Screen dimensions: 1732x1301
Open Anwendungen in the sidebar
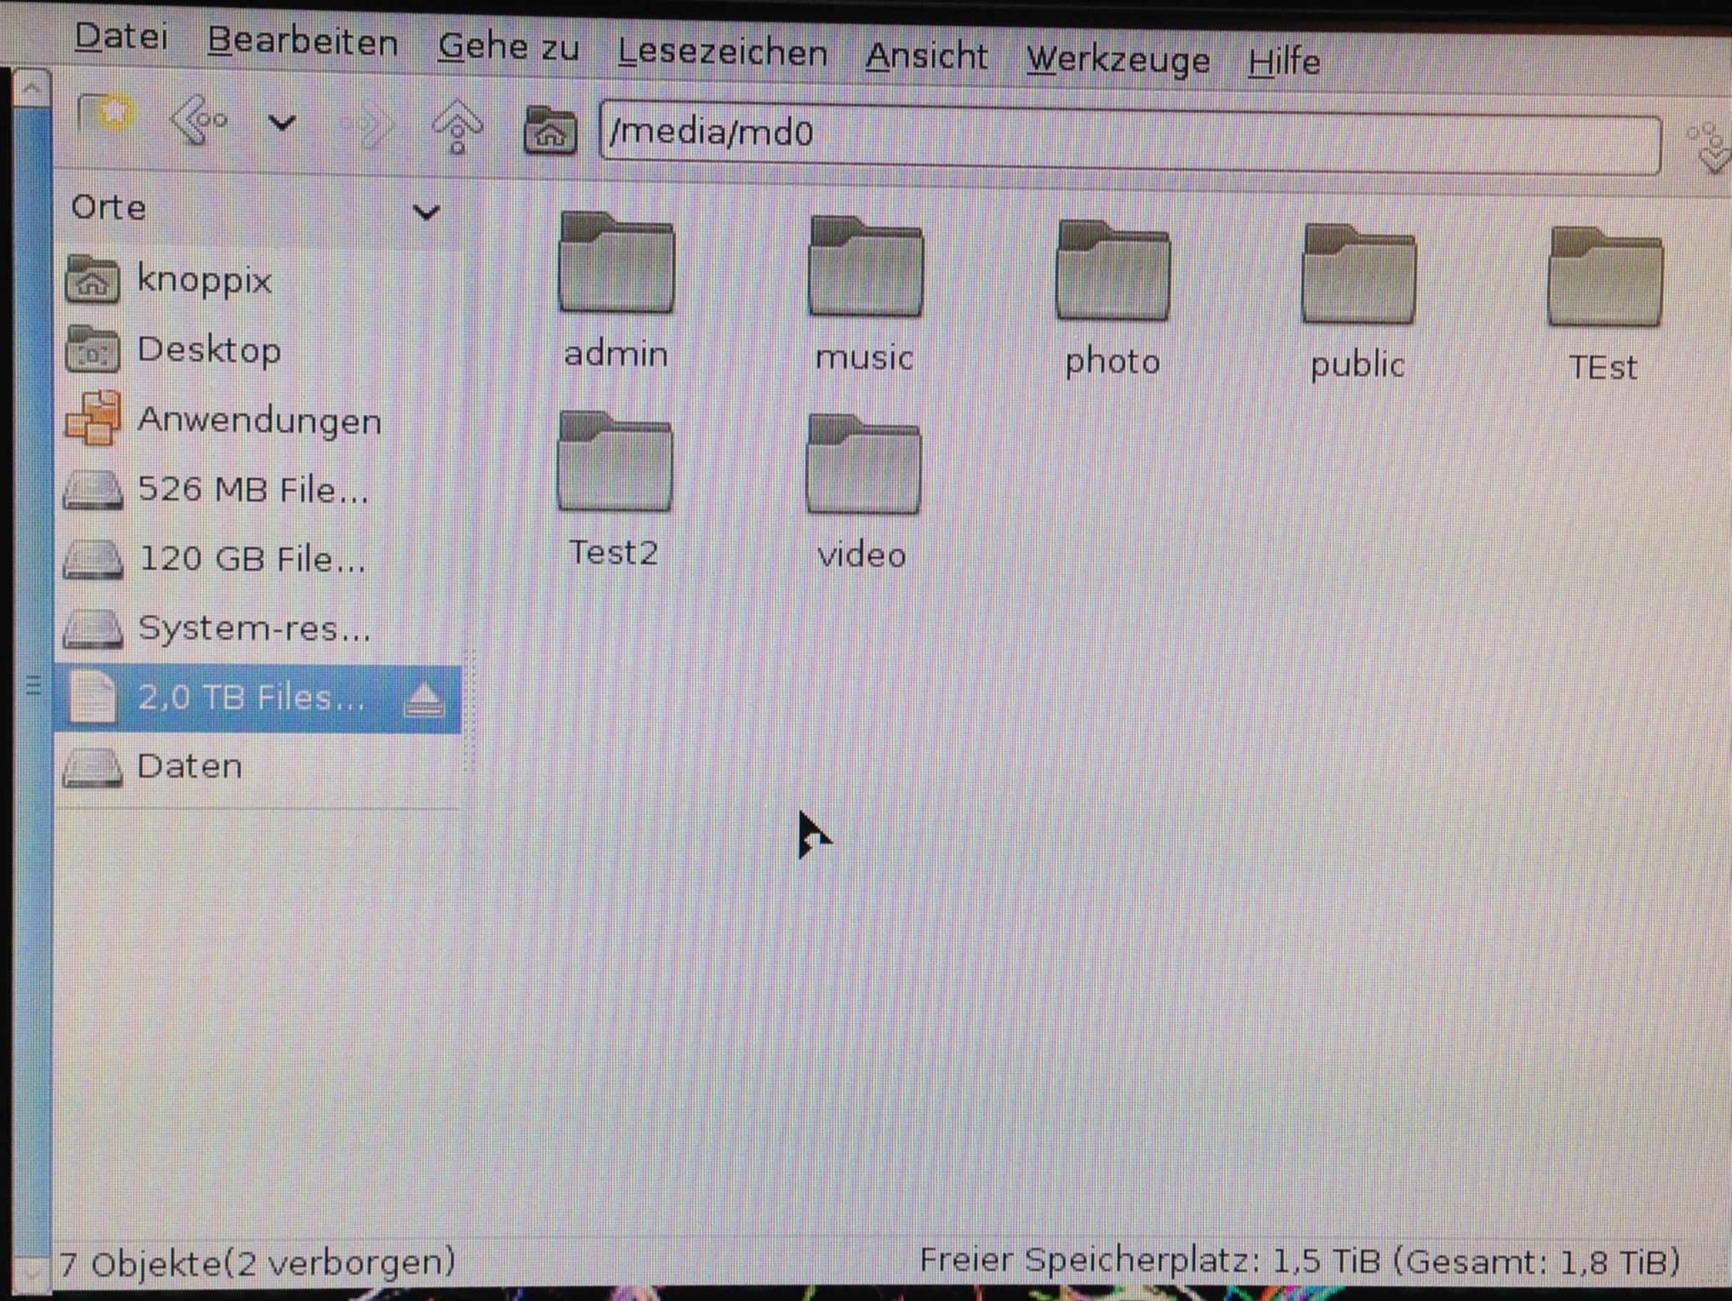click(x=259, y=420)
